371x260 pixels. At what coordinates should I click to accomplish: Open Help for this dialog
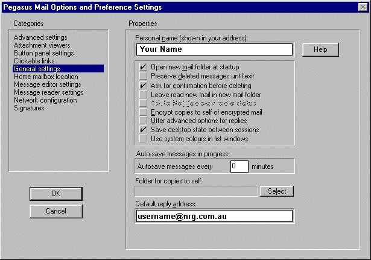[320, 49]
